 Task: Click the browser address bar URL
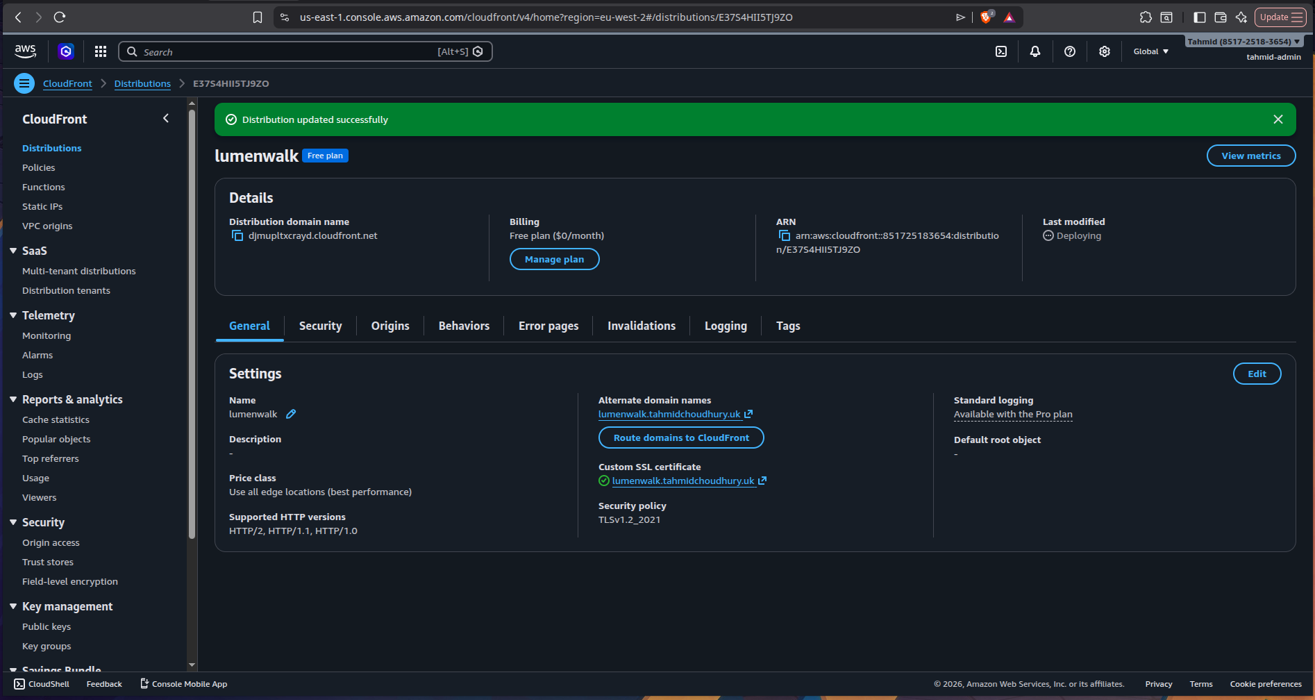click(546, 17)
